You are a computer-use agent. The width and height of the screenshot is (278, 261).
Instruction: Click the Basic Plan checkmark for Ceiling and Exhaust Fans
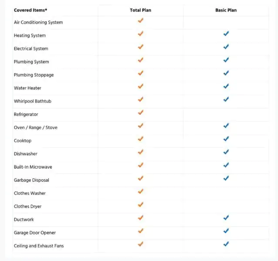point(226,244)
